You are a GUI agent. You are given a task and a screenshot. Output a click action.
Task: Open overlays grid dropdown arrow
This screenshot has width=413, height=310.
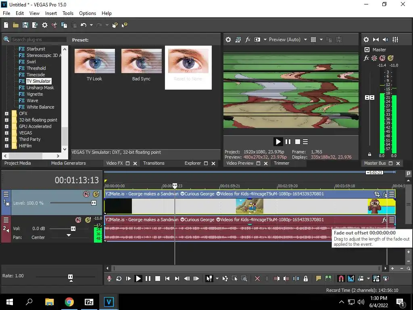click(x=321, y=40)
